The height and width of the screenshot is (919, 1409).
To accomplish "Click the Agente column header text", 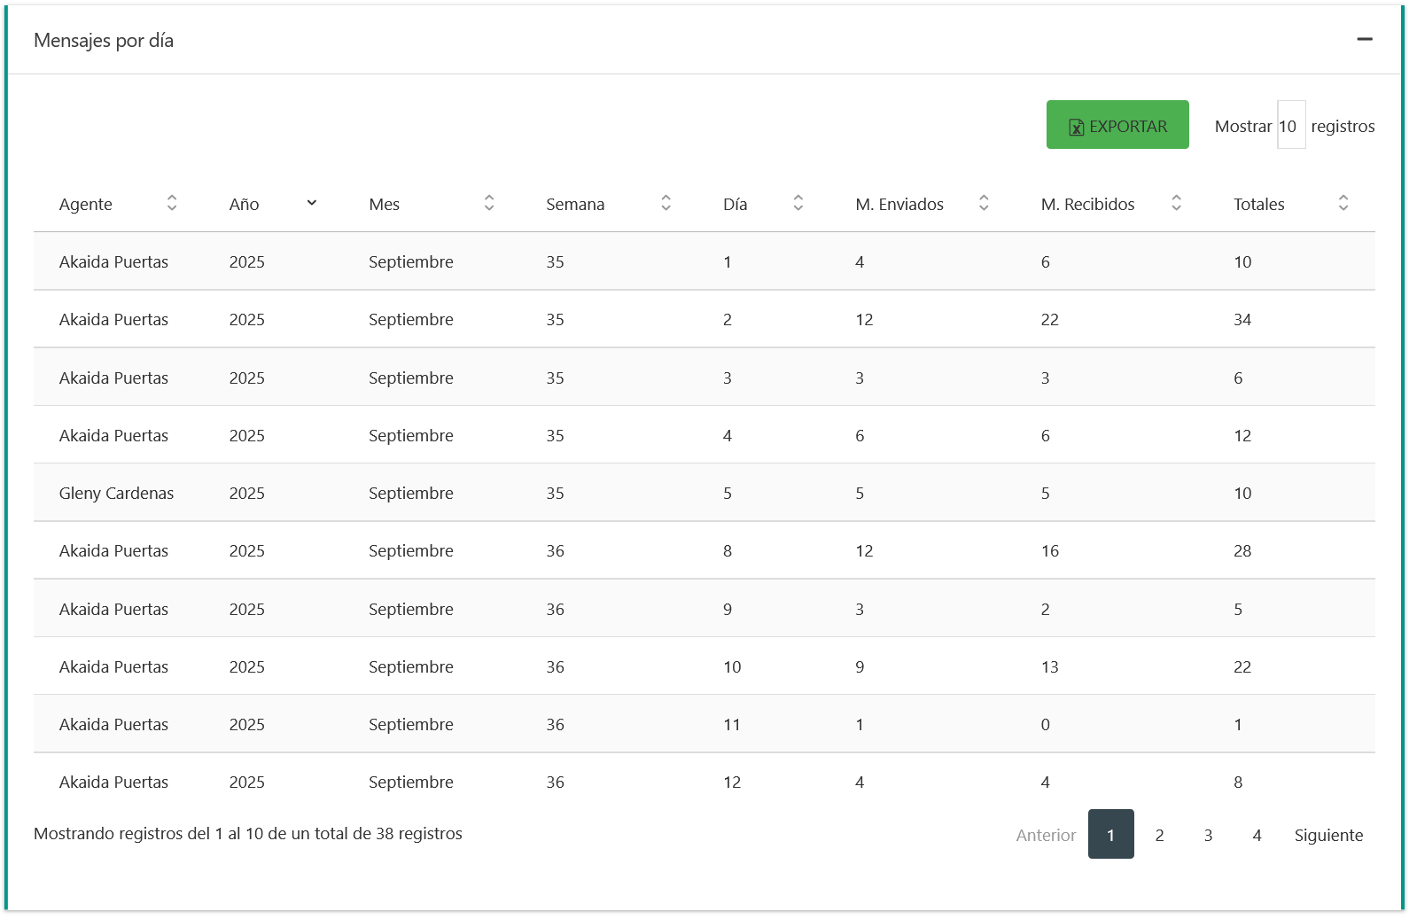I will 86,204.
